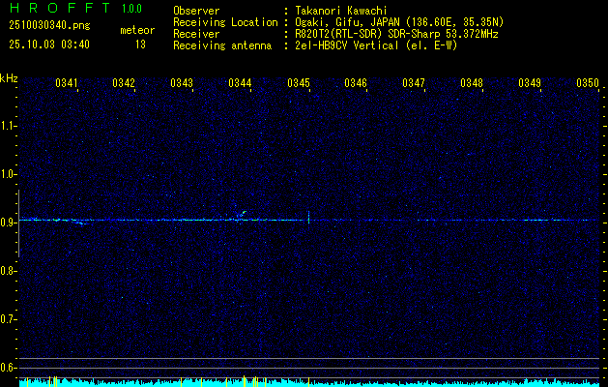
Task: Click the 0345 time marker
Action: point(299,83)
